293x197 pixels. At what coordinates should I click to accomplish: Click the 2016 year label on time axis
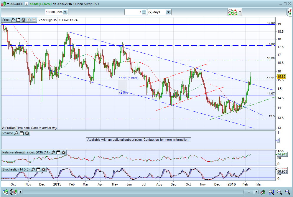tap(232, 184)
